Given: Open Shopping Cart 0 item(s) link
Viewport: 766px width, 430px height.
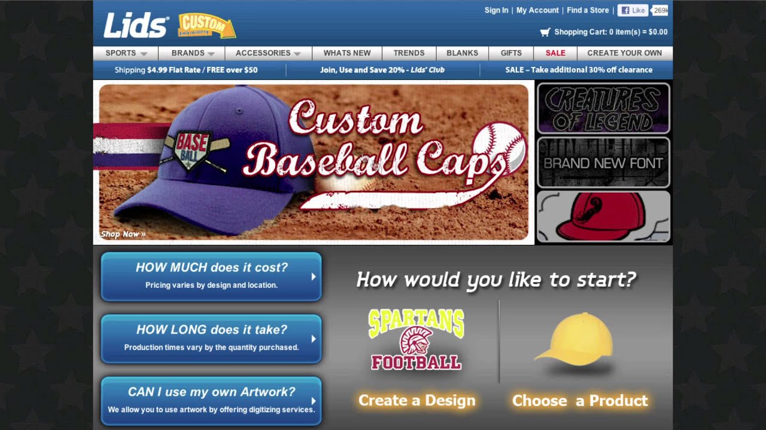Looking at the screenshot, I should click(x=610, y=32).
